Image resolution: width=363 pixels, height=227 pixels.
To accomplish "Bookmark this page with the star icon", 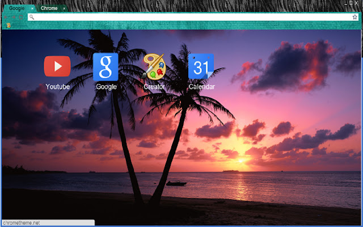I will 354,17.
